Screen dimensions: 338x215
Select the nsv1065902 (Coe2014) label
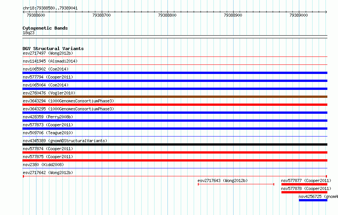[x=46, y=69]
